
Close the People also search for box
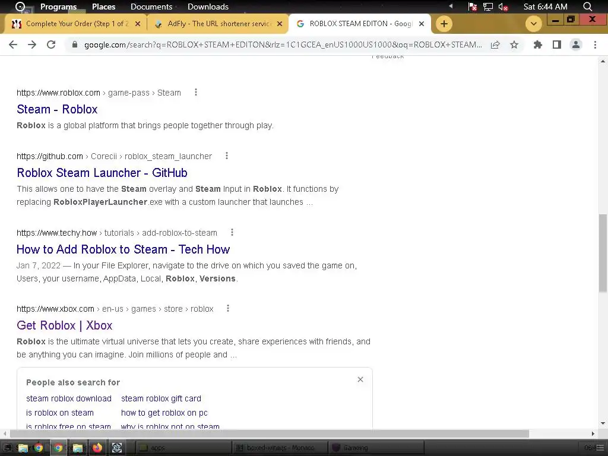[360, 379]
